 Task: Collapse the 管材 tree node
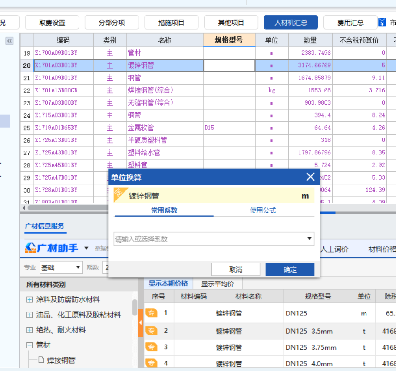[x=30, y=345]
